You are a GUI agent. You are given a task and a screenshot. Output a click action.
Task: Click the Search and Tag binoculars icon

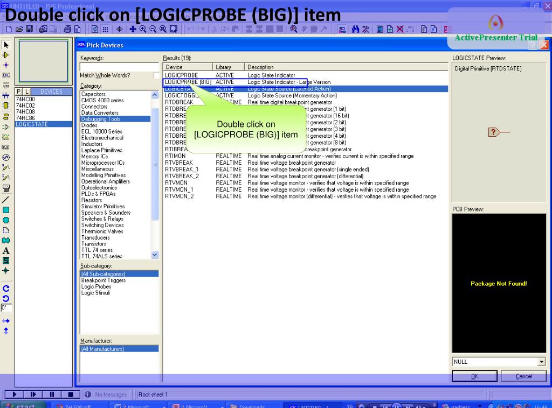(356, 29)
